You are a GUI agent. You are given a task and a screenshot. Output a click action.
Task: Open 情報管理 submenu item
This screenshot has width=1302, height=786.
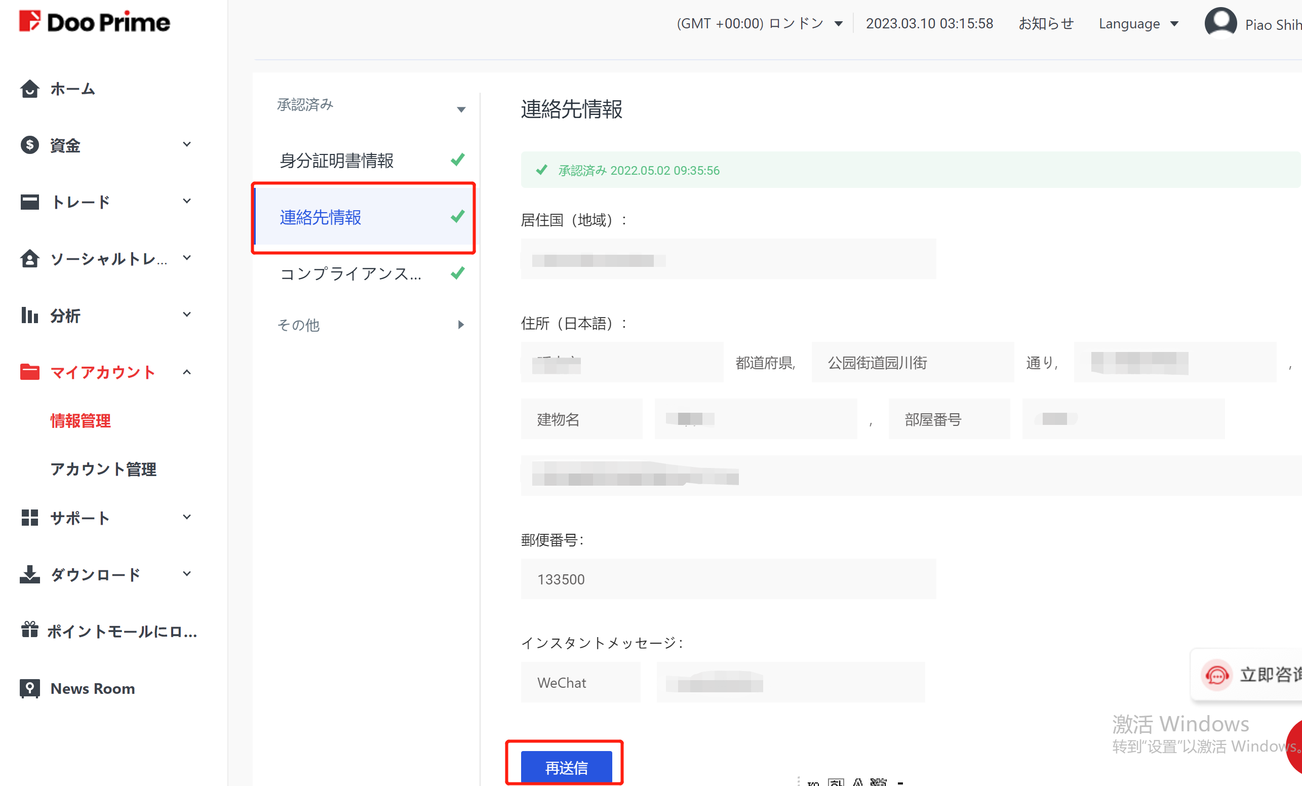click(x=81, y=421)
